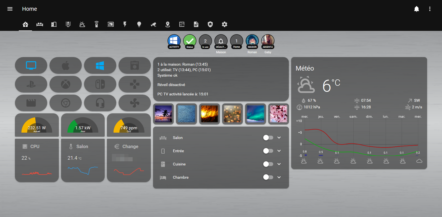
Task: Select the palm tree sunset thumbnail
Action: pos(164,114)
